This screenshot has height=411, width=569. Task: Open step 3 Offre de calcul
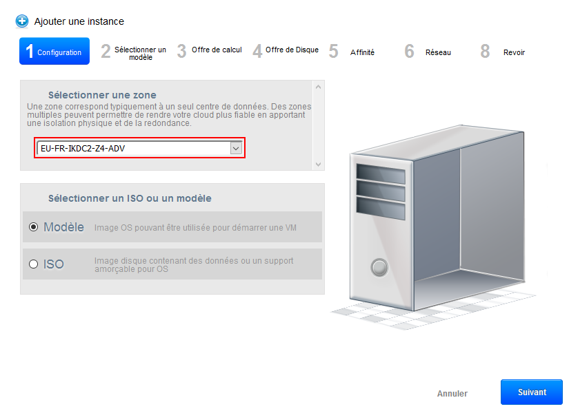point(210,51)
